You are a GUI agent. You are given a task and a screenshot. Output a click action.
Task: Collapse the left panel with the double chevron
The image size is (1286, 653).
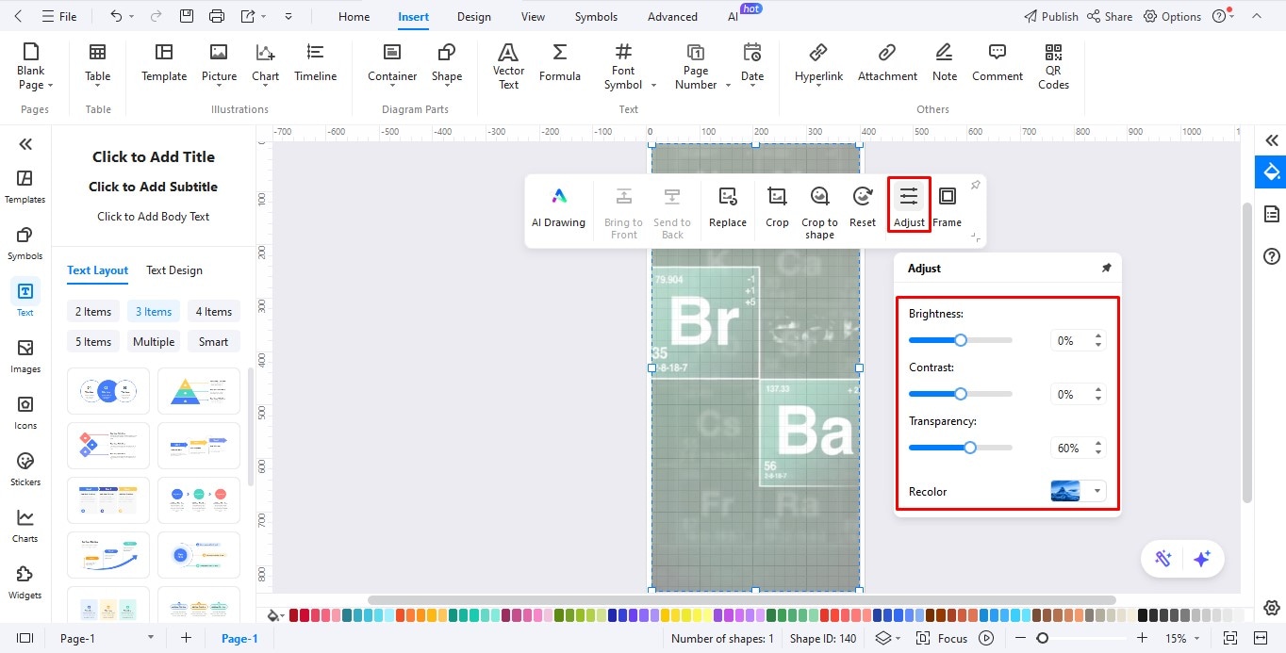click(25, 144)
